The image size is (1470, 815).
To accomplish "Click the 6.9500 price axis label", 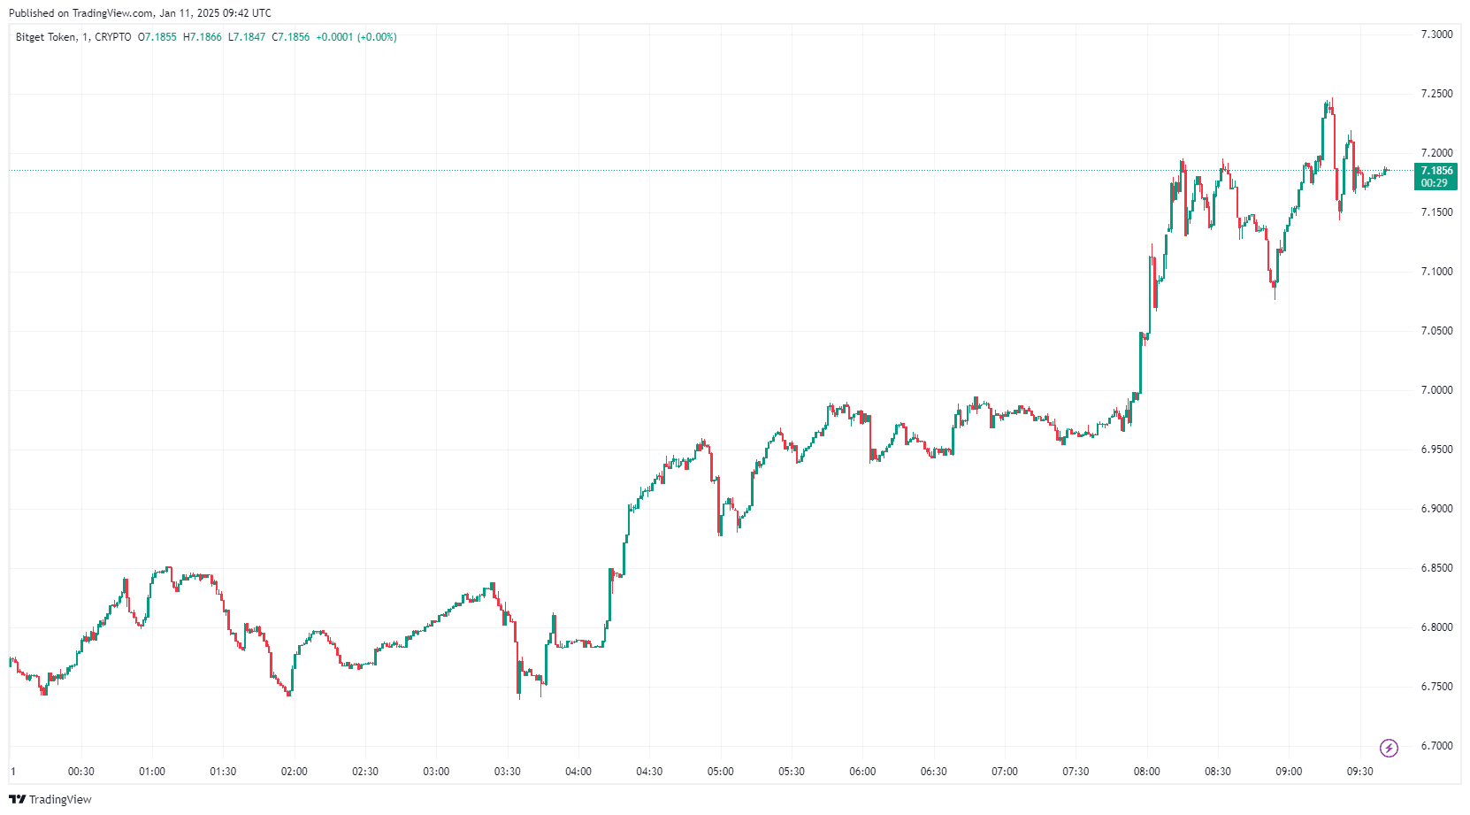I will (1436, 450).
